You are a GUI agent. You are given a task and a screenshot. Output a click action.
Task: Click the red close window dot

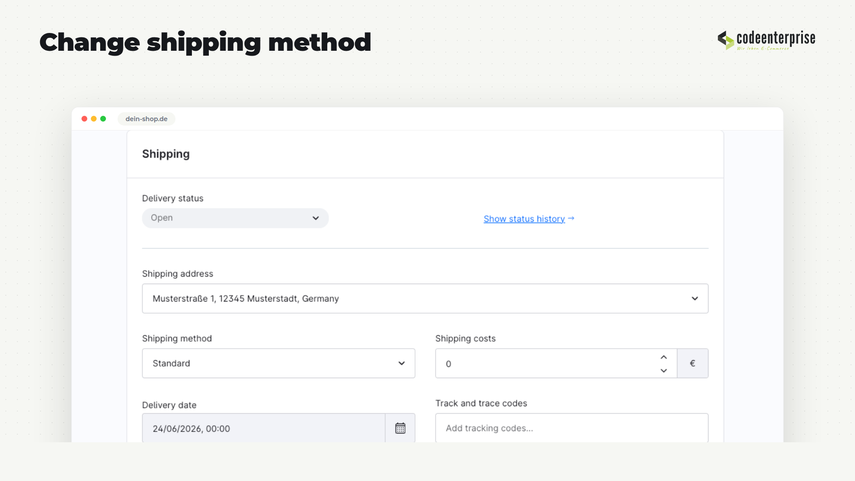click(x=84, y=119)
